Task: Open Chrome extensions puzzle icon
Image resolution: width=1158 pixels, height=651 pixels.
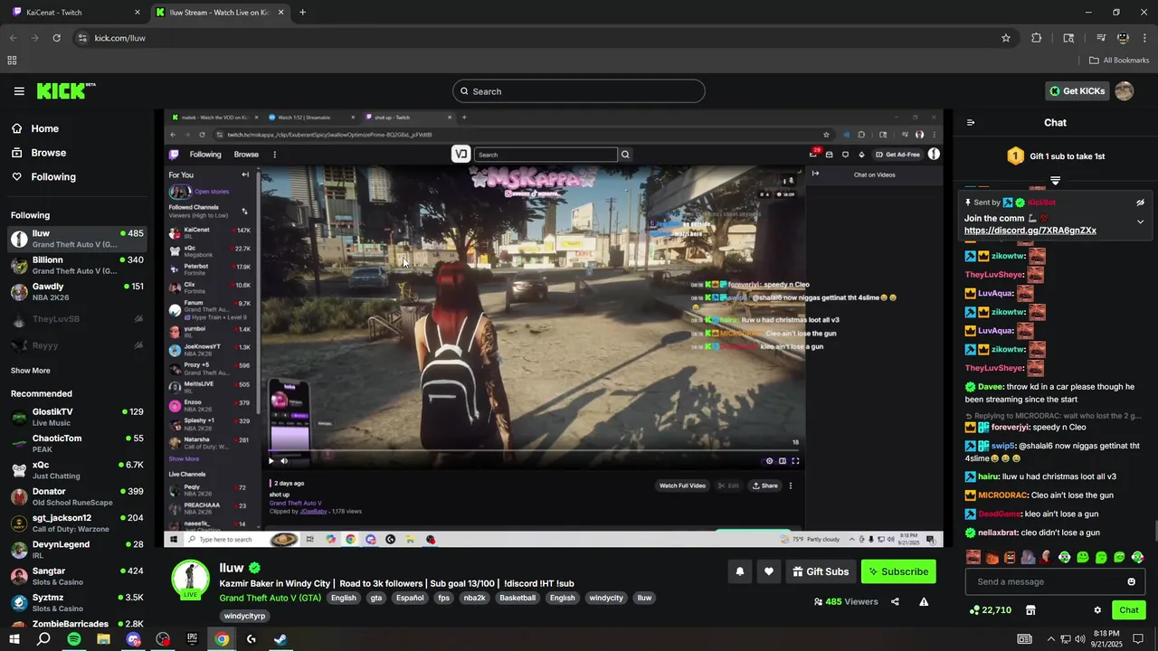Action: [1037, 38]
